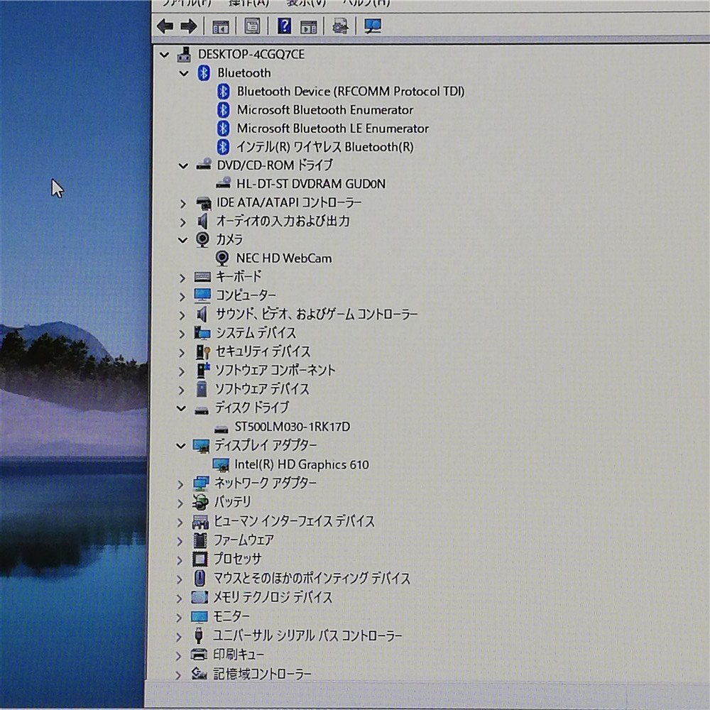Click the Back arrow in toolbar
This screenshot has width=710, height=710.
[x=165, y=27]
